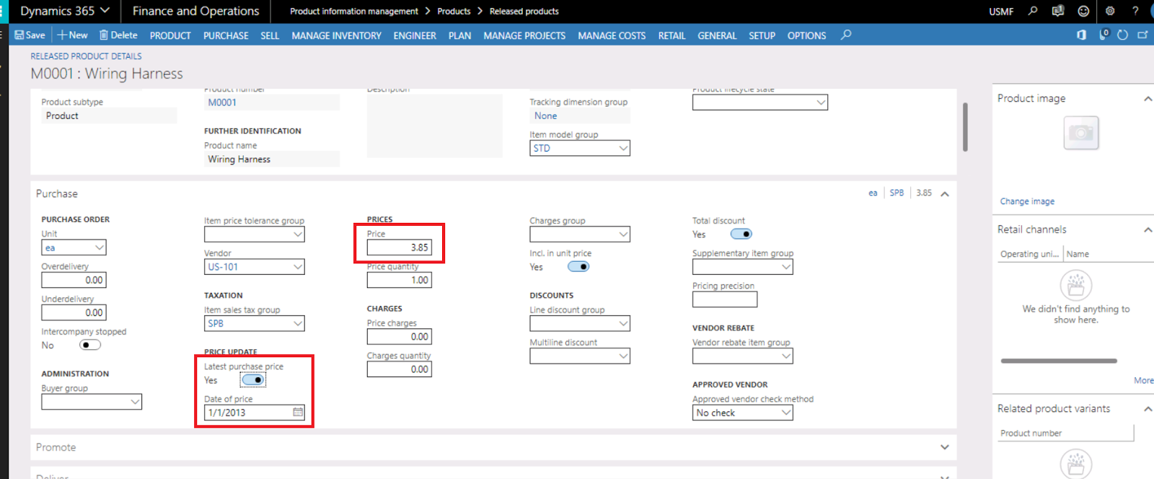Open the Dynamics 365 app switcher chevron

click(105, 11)
